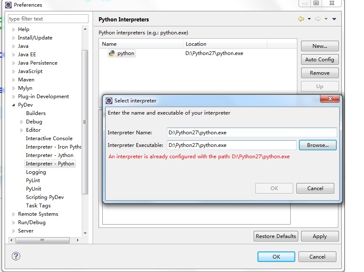Viewport: 364px width, 272px height.
Task: Expand the Java EE tree node
Action: coord(14,55)
